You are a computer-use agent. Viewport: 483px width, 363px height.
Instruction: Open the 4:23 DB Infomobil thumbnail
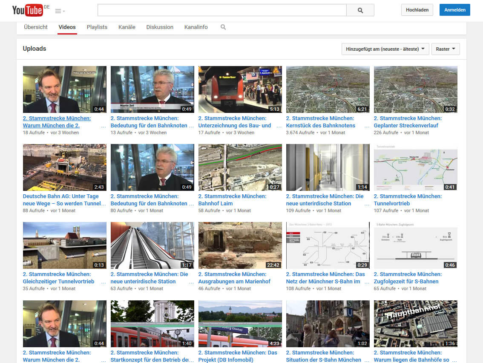(x=240, y=323)
